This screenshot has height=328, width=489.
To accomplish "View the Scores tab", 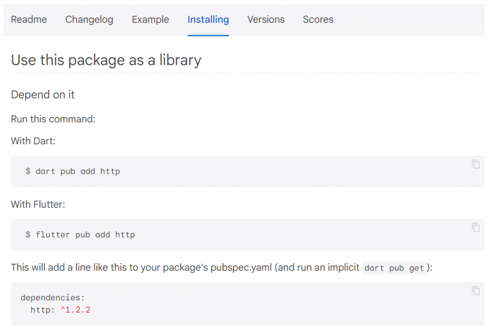I will pos(318,20).
